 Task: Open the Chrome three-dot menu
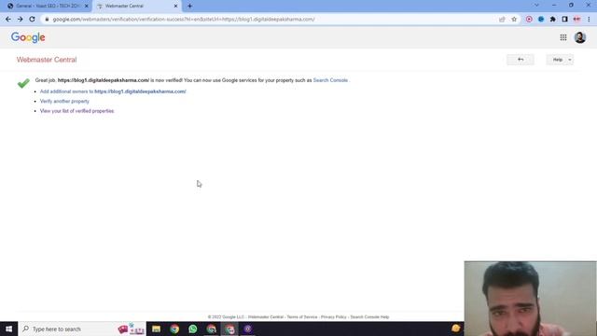pos(589,19)
